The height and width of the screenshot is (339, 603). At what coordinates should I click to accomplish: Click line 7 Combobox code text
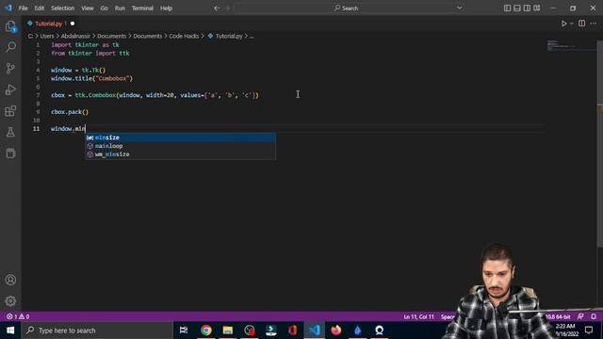[x=155, y=95]
